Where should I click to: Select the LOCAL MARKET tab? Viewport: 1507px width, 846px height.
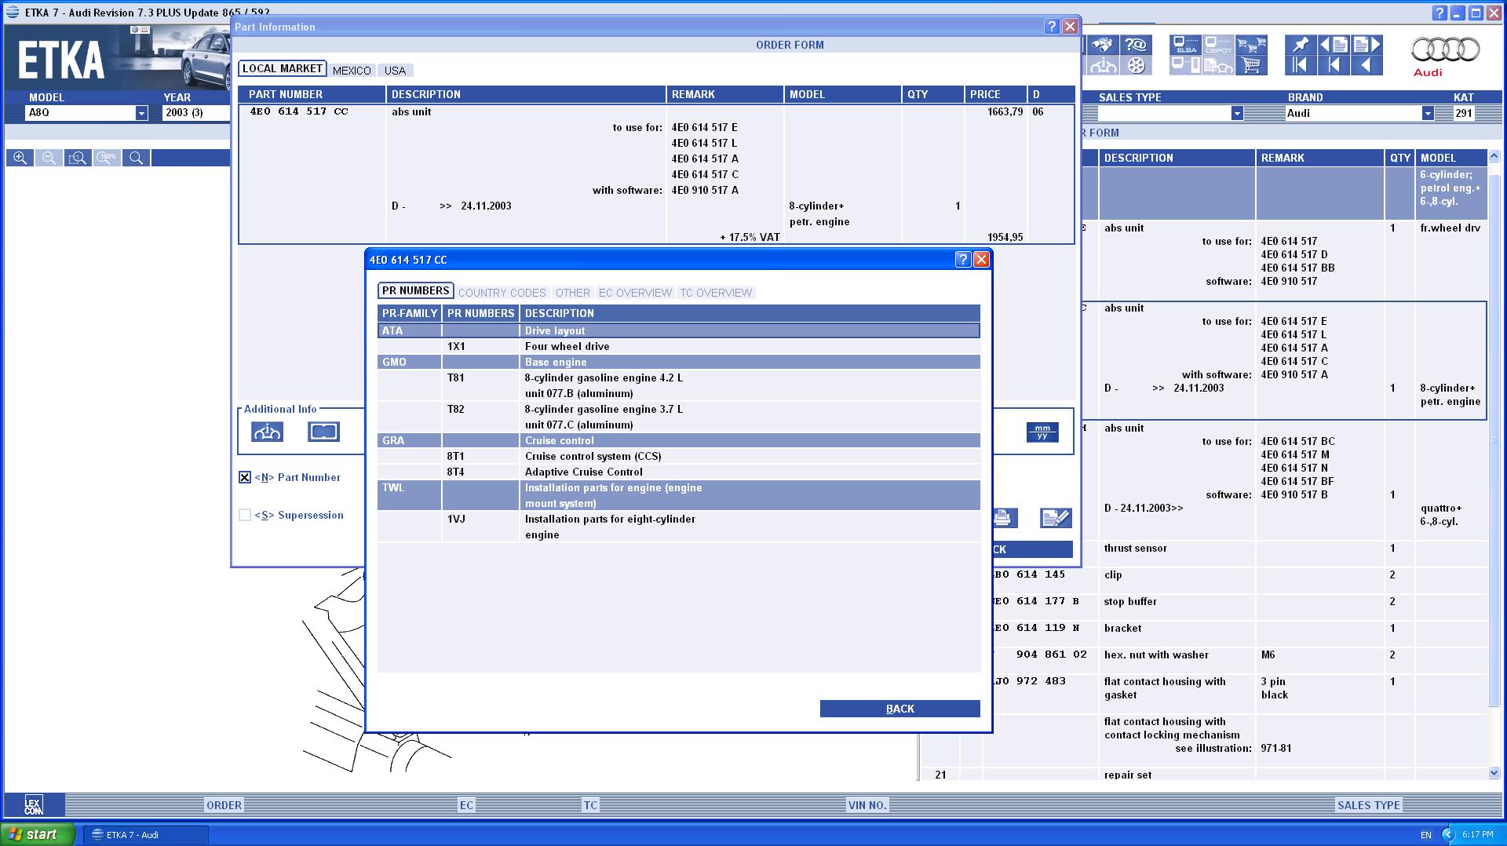(283, 69)
